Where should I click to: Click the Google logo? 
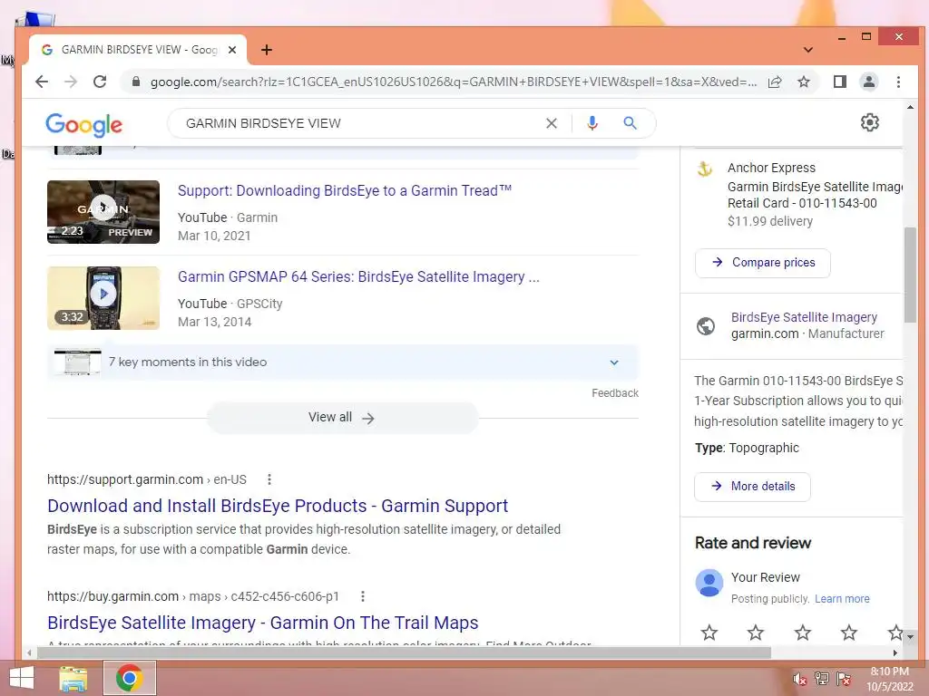pyautogui.click(x=83, y=124)
